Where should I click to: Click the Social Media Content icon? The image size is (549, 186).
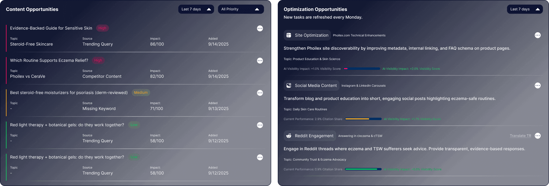click(x=289, y=85)
